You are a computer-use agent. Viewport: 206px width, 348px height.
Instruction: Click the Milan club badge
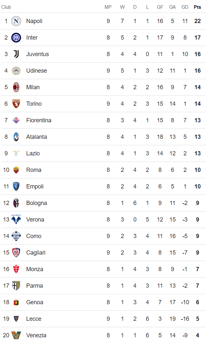pos(16,87)
